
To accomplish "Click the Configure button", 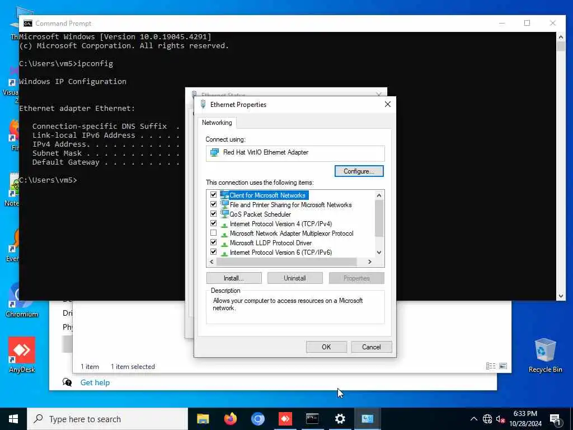I will tap(359, 171).
